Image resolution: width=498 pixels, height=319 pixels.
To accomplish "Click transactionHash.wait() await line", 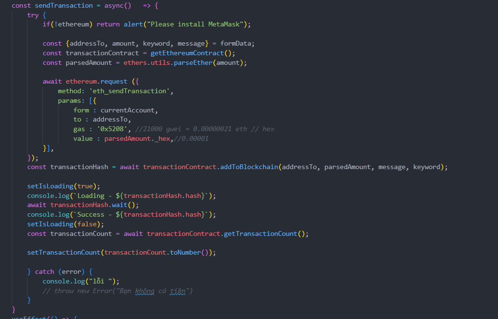I will click(94, 205).
